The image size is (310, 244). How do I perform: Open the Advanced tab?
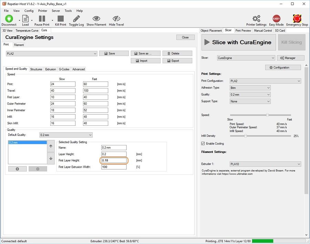(x=79, y=69)
